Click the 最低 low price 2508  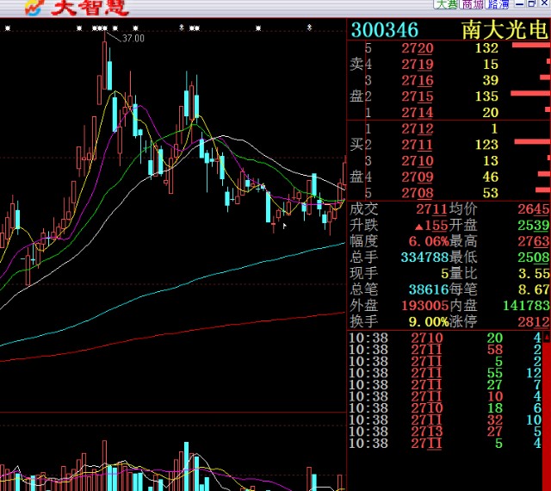533,258
